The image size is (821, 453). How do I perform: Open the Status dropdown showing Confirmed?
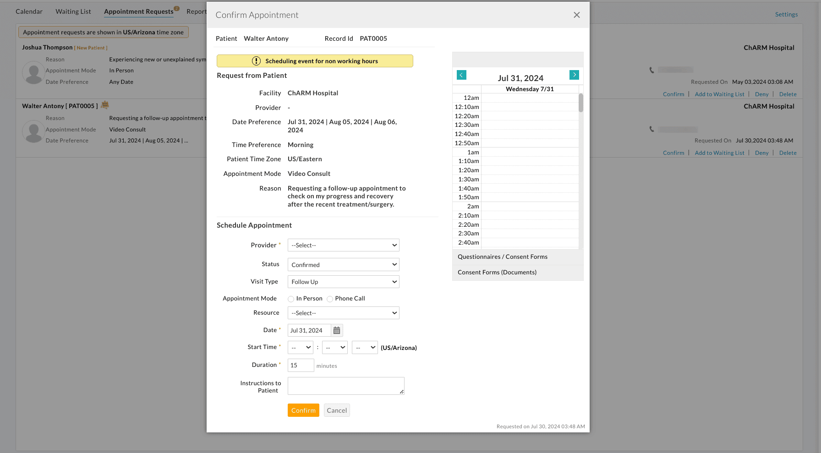click(343, 264)
